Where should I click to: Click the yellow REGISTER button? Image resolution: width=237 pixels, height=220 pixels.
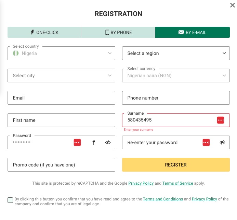pos(176,165)
